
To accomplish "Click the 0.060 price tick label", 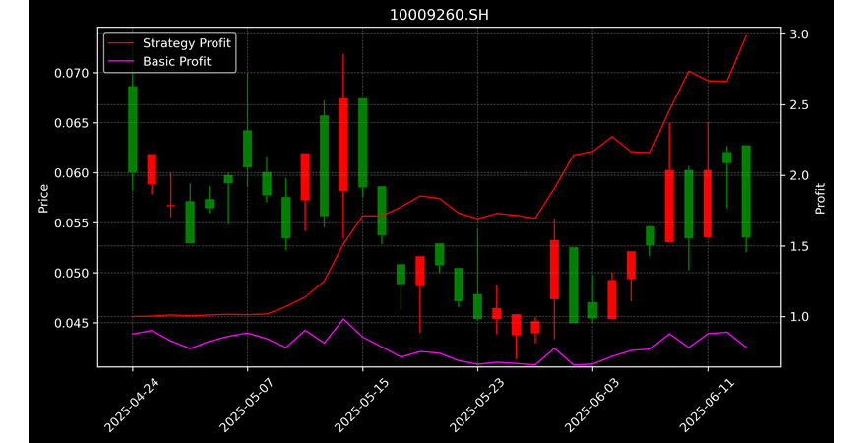I will pos(72,173).
